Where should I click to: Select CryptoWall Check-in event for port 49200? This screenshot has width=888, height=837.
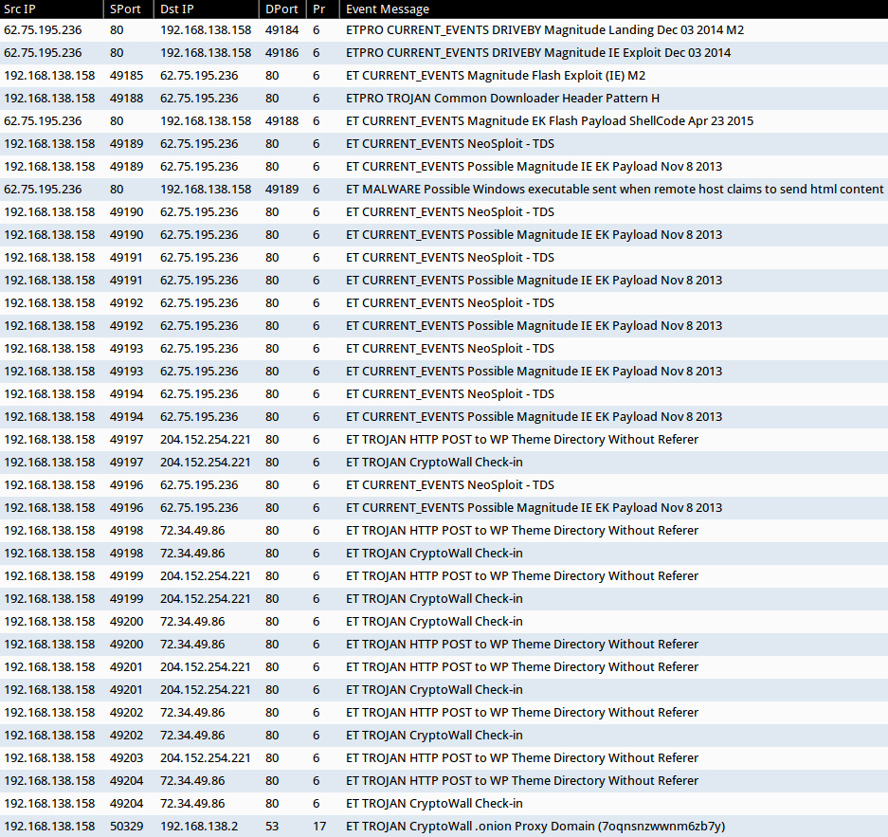click(444, 621)
